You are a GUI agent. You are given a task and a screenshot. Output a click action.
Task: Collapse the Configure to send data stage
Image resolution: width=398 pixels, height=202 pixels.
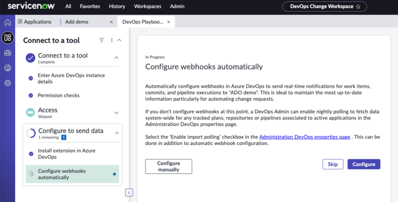tap(117, 133)
